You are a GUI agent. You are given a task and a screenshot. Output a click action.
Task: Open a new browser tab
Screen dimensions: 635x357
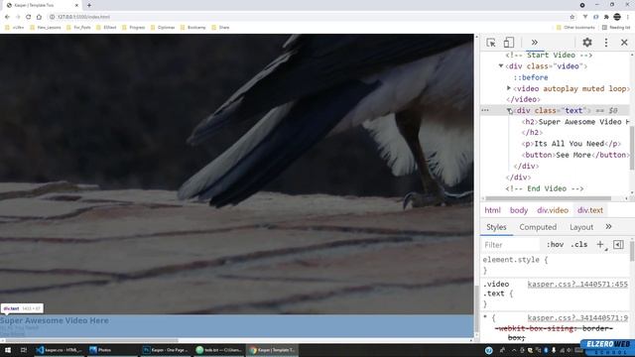[x=89, y=5]
